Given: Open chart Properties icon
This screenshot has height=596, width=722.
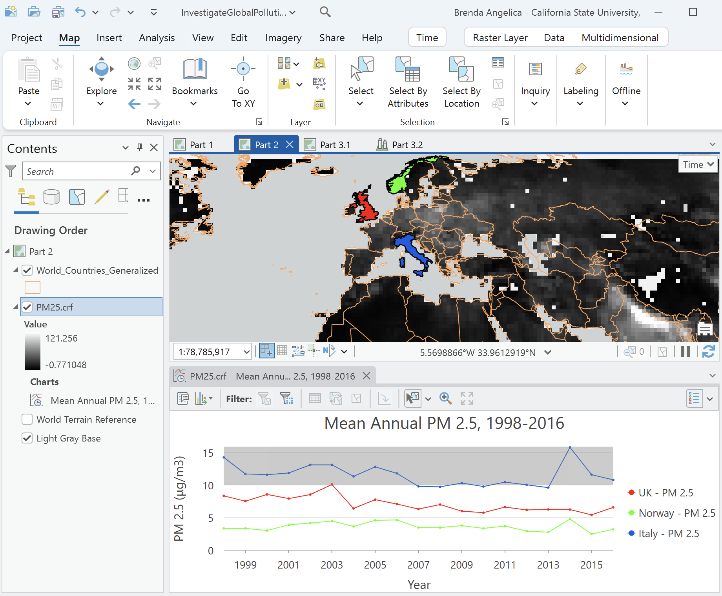Looking at the screenshot, I should (x=183, y=398).
